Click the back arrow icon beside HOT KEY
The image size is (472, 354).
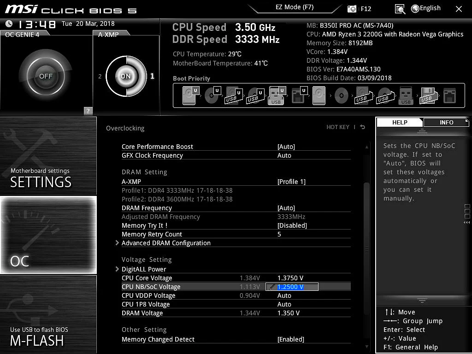tap(363, 127)
